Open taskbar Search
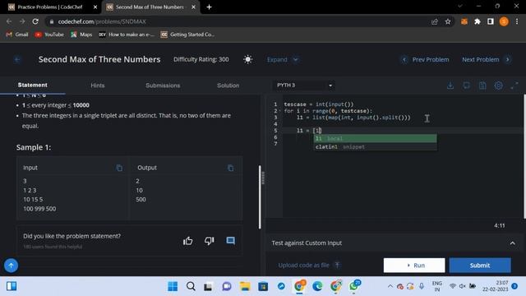The width and height of the screenshot is (526, 296). click(191, 286)
